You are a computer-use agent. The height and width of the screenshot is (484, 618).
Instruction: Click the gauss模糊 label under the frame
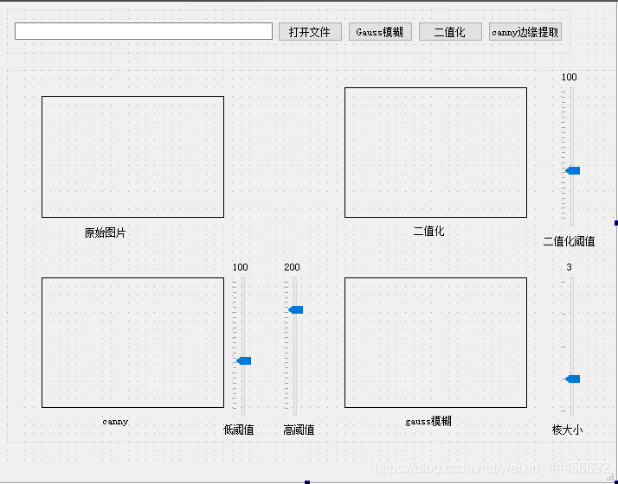(428, 422)
